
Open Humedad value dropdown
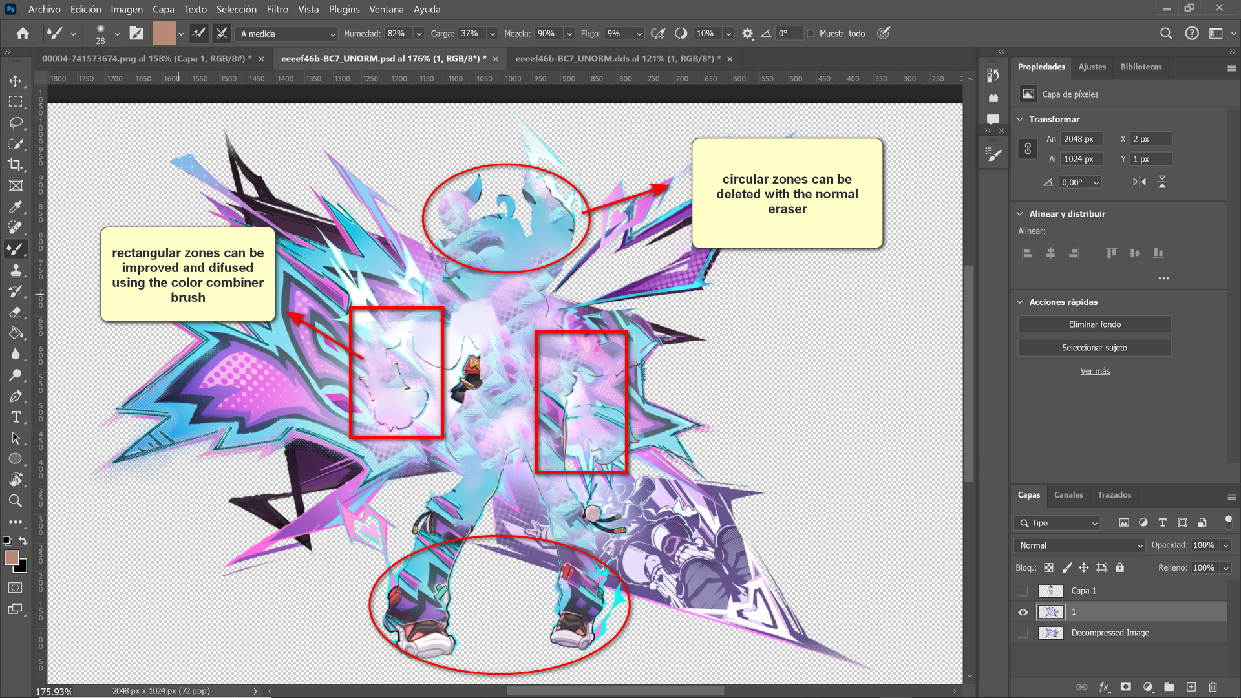[419, 34]
